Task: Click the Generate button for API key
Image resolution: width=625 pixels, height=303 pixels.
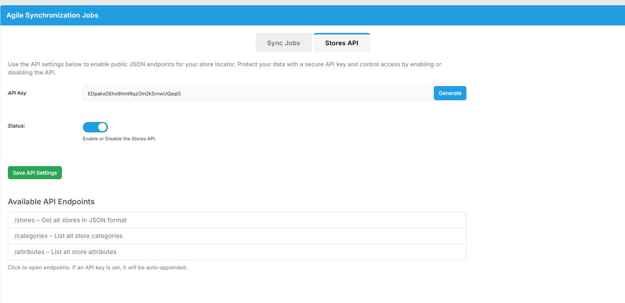Action: click(450, 93)
